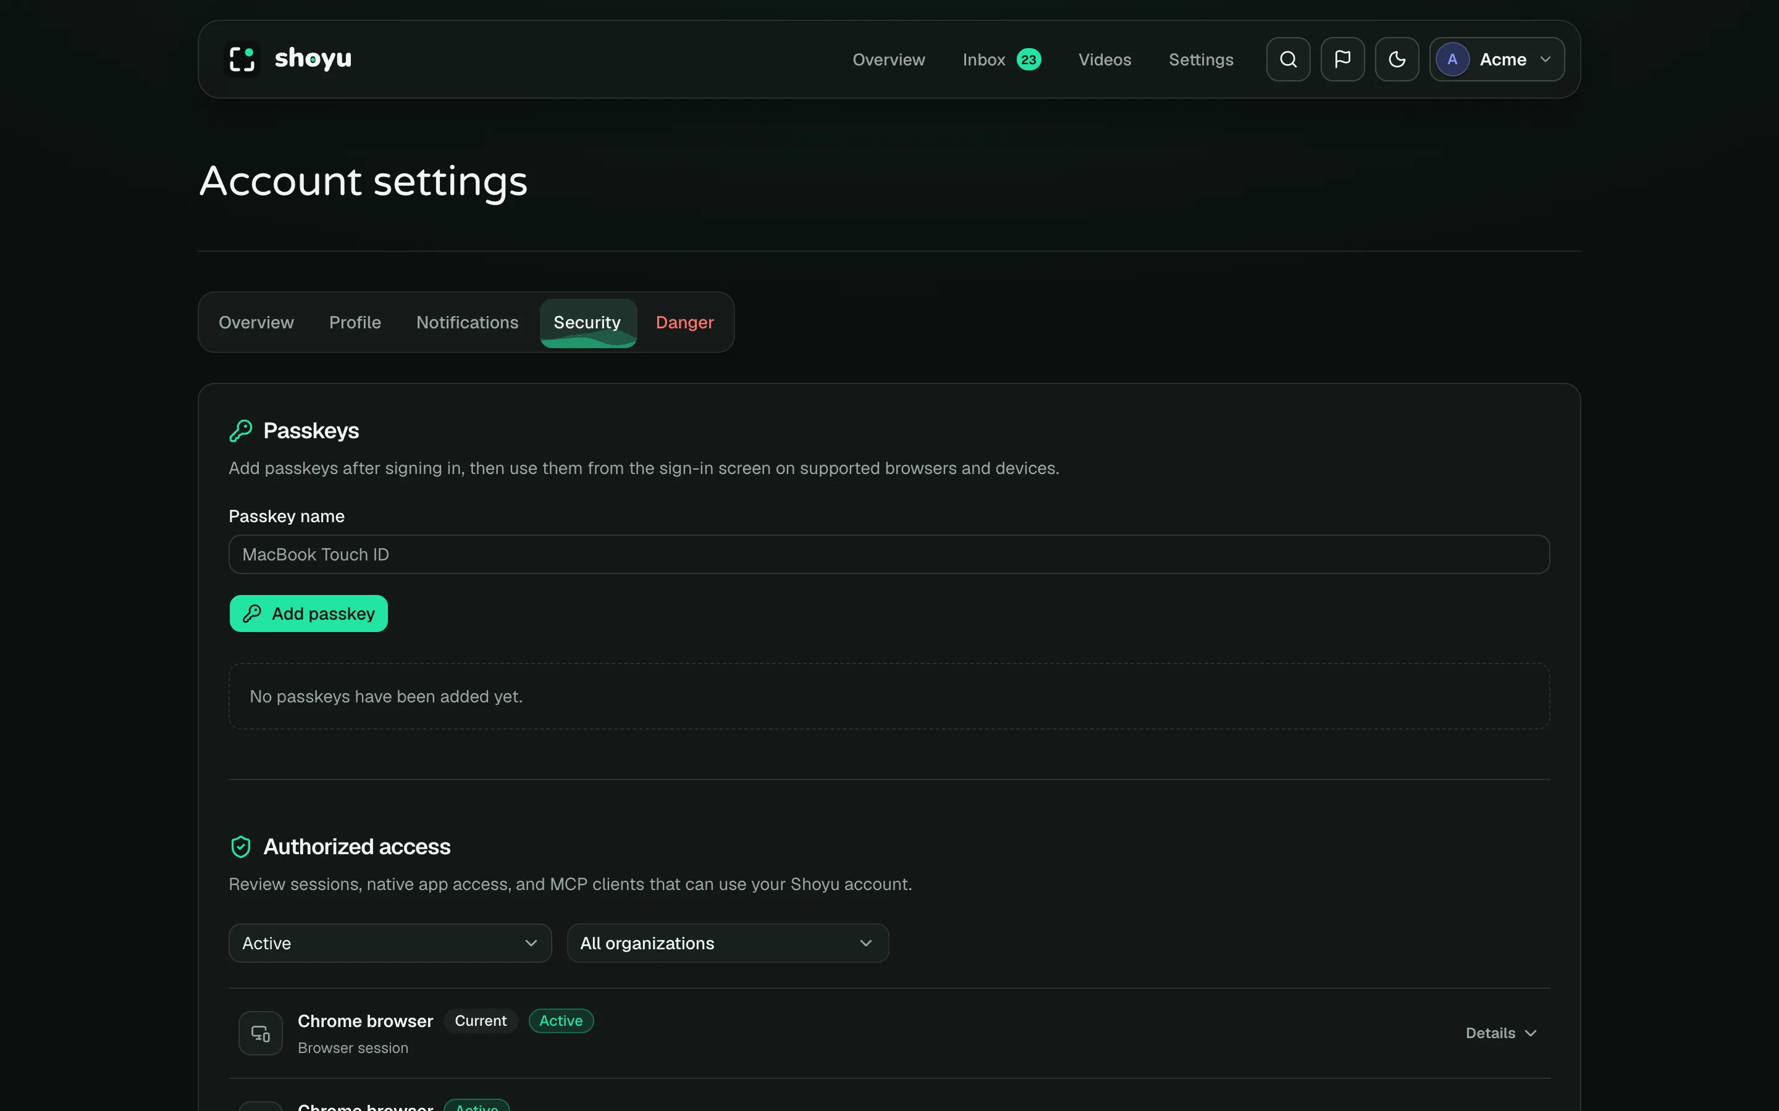Click the shoyu wordmark
Image resolution: width=1779 pixels, height=1111 pixels.
click(313, 58)
